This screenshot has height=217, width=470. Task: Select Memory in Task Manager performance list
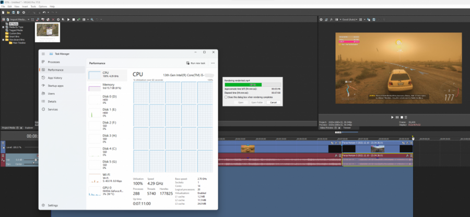[x=107, y=87]
